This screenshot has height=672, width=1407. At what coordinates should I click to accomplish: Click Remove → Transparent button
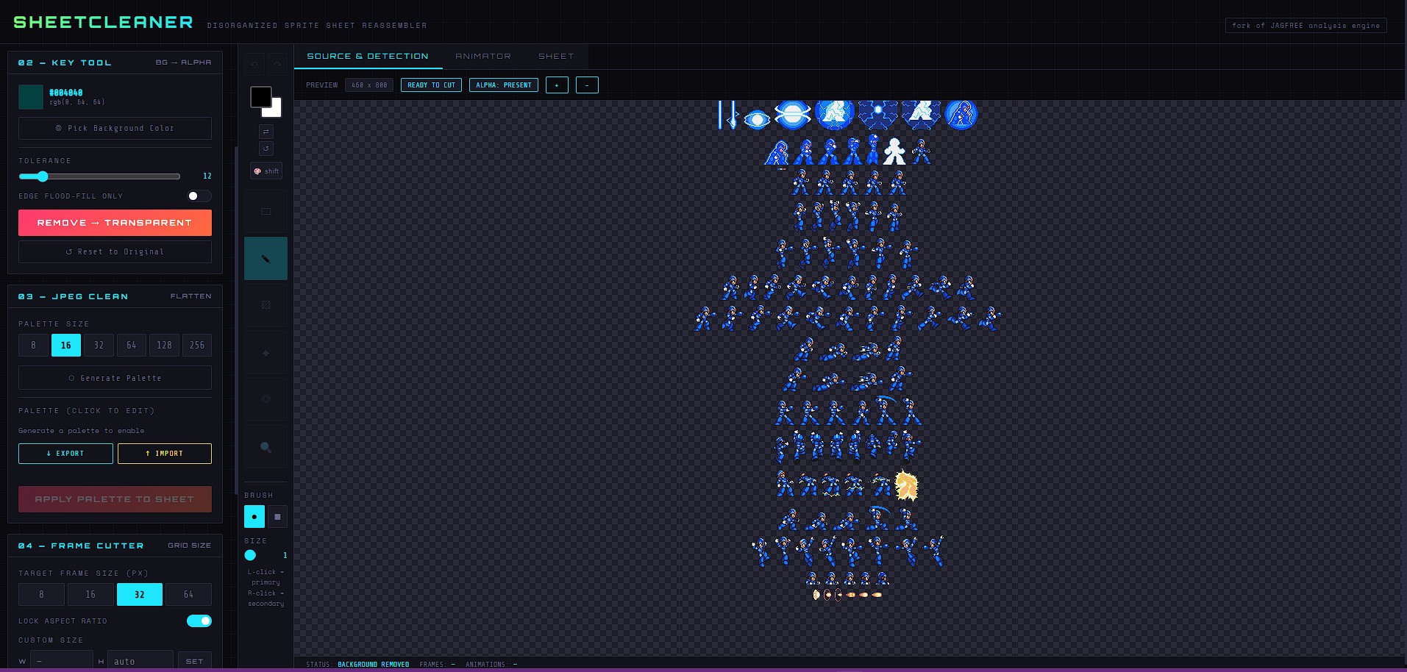tap(115, 223)
